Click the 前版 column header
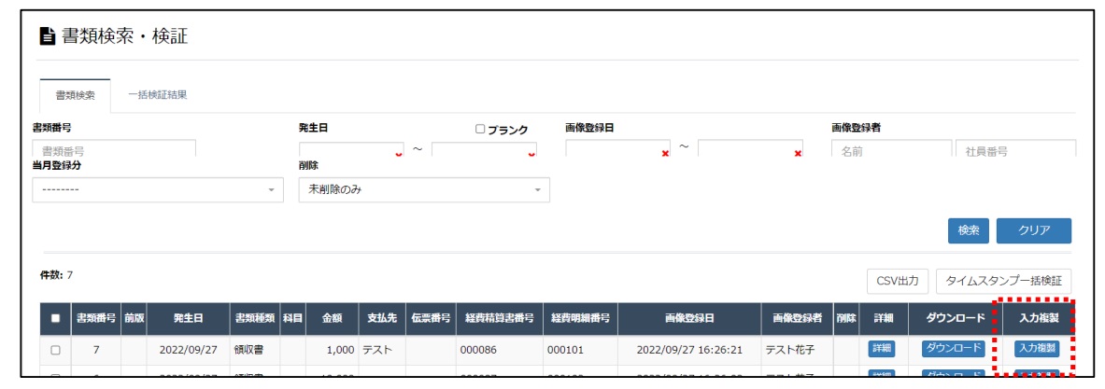This screenshot has height=389, width=1105. point(134,318)
